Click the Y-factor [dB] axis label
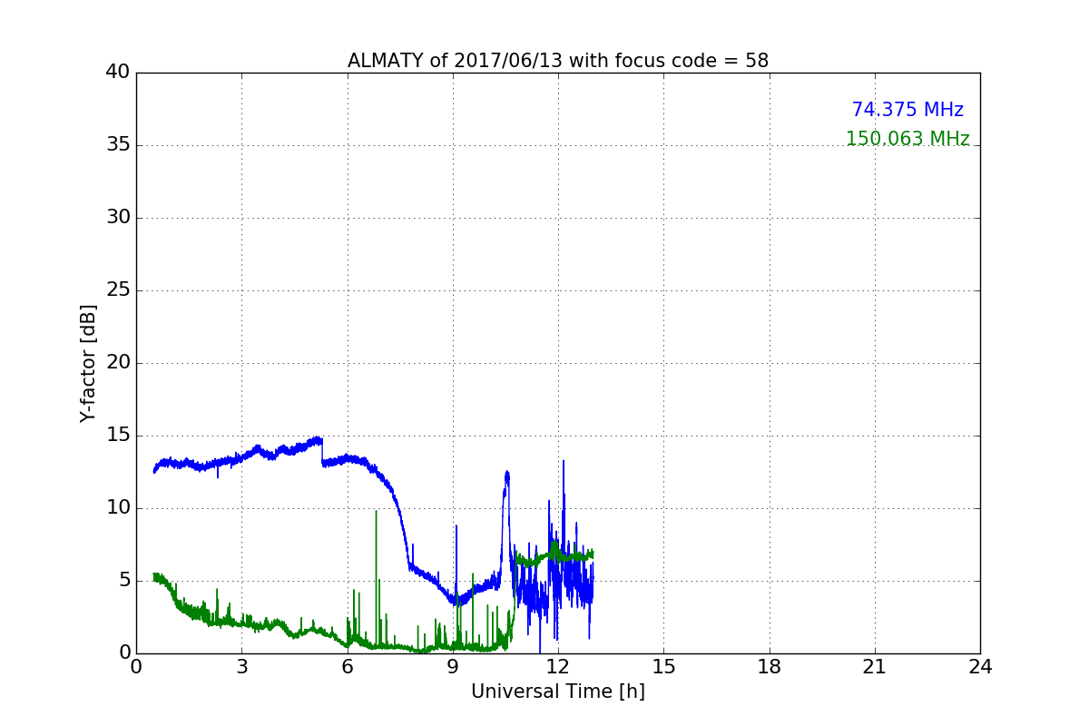The width and height of the screenshot is (1089, 726). pos(88,363)
